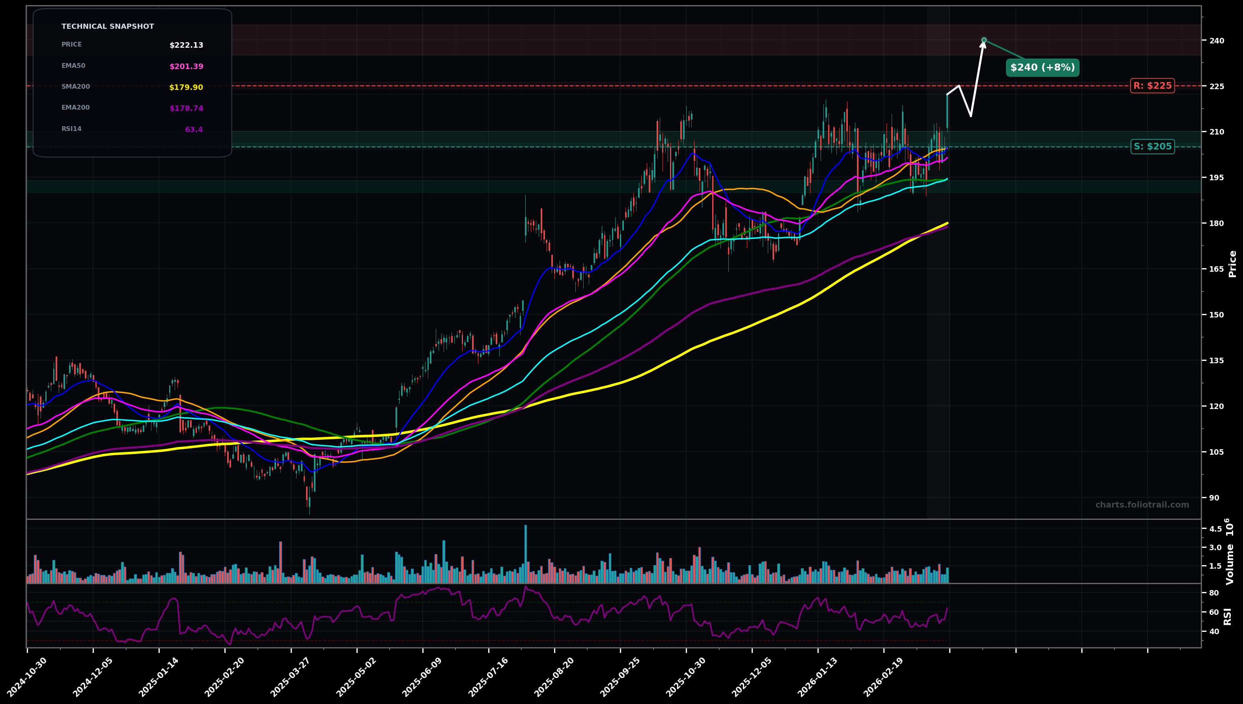Click the R: $225 resistance label
This screenshot has width=1243, height=704.
tap(1152, 86)
